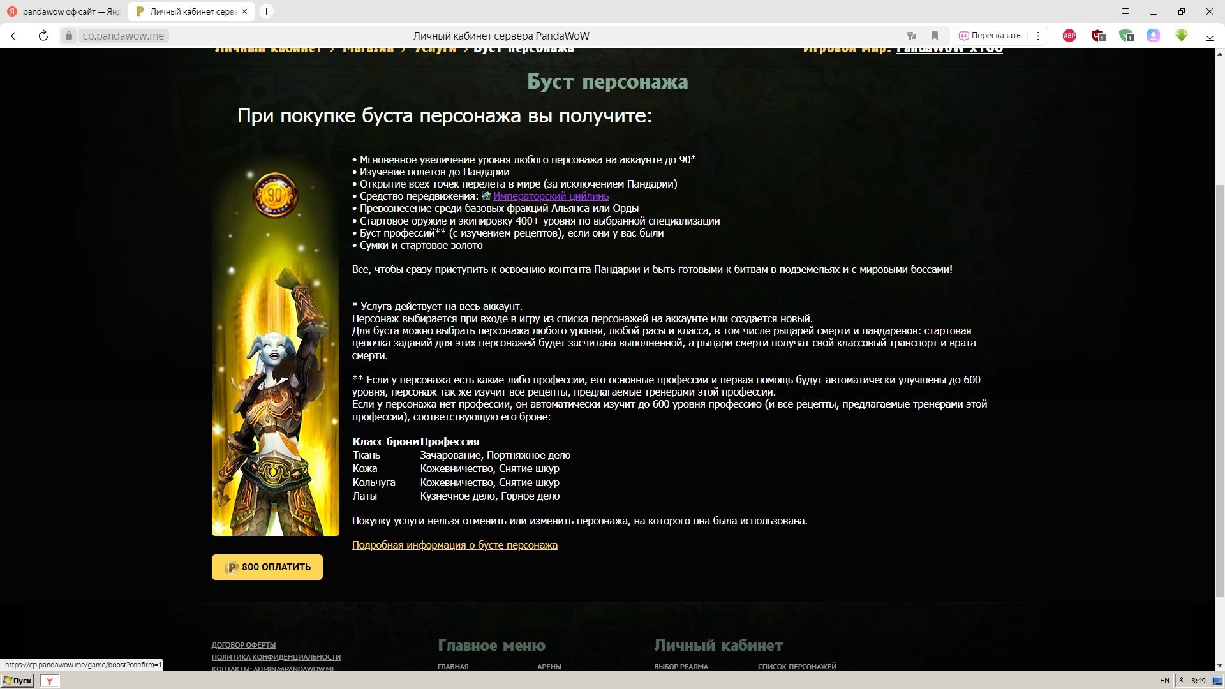Open Подробная информация о бусте персонажа link
Viewport: 1225px width, 689px height.
[x=455, y=545]
